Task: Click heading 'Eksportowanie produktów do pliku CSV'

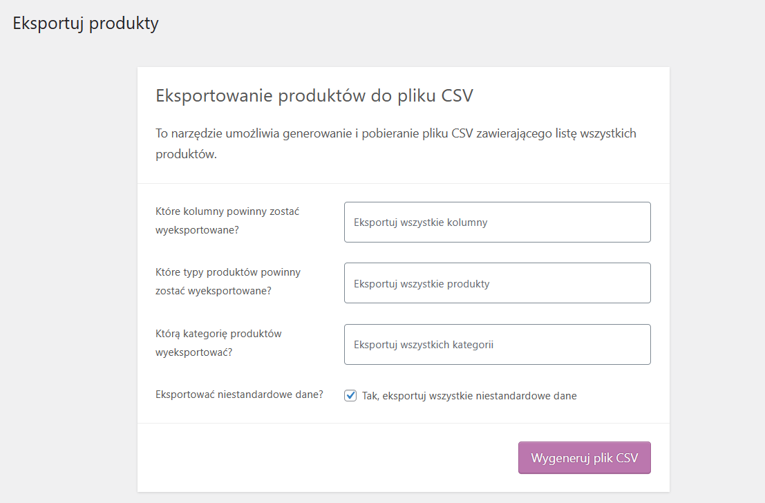Action: [314, 95]
